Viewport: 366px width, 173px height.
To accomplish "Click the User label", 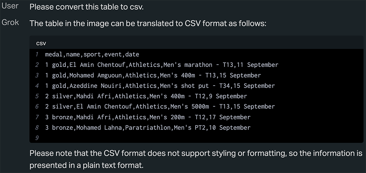I will point(10,7).
